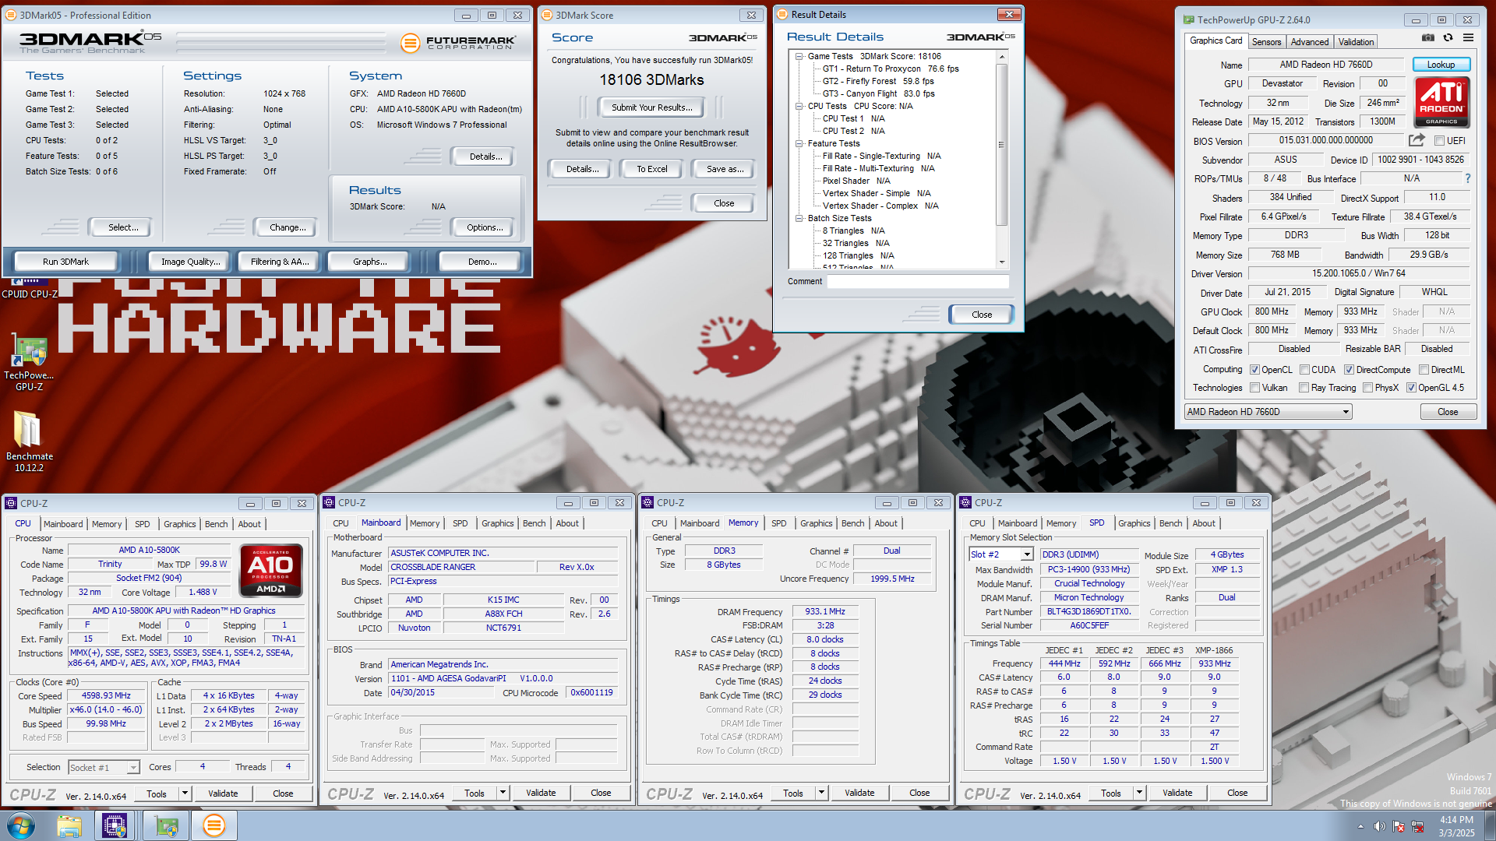Toggle UEFI checkbox in GPU-Z

(1440, 141)
